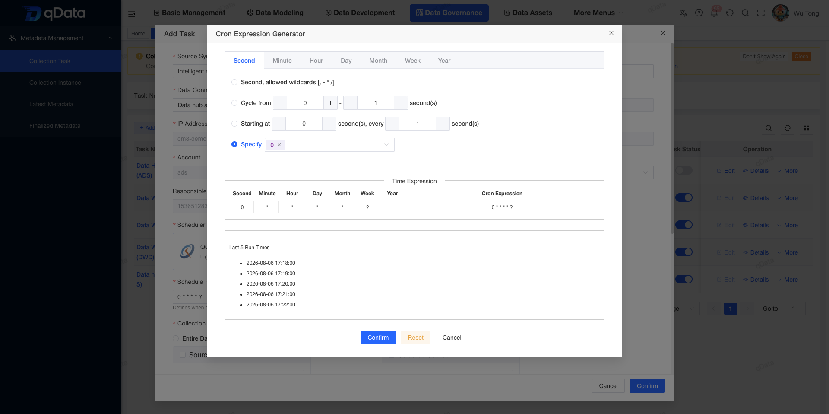
Task: Confirm the cron expression
Action: coord(378,338)
